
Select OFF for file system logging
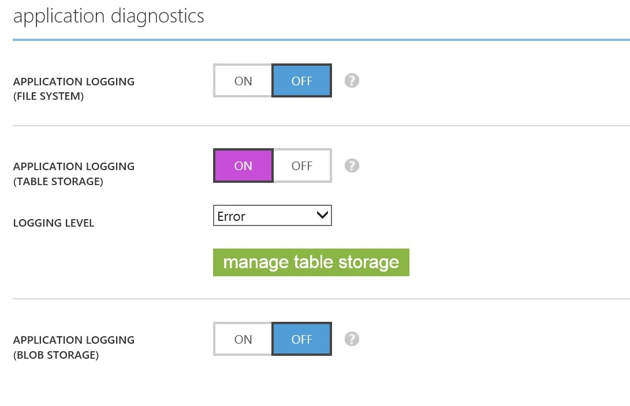302,81
